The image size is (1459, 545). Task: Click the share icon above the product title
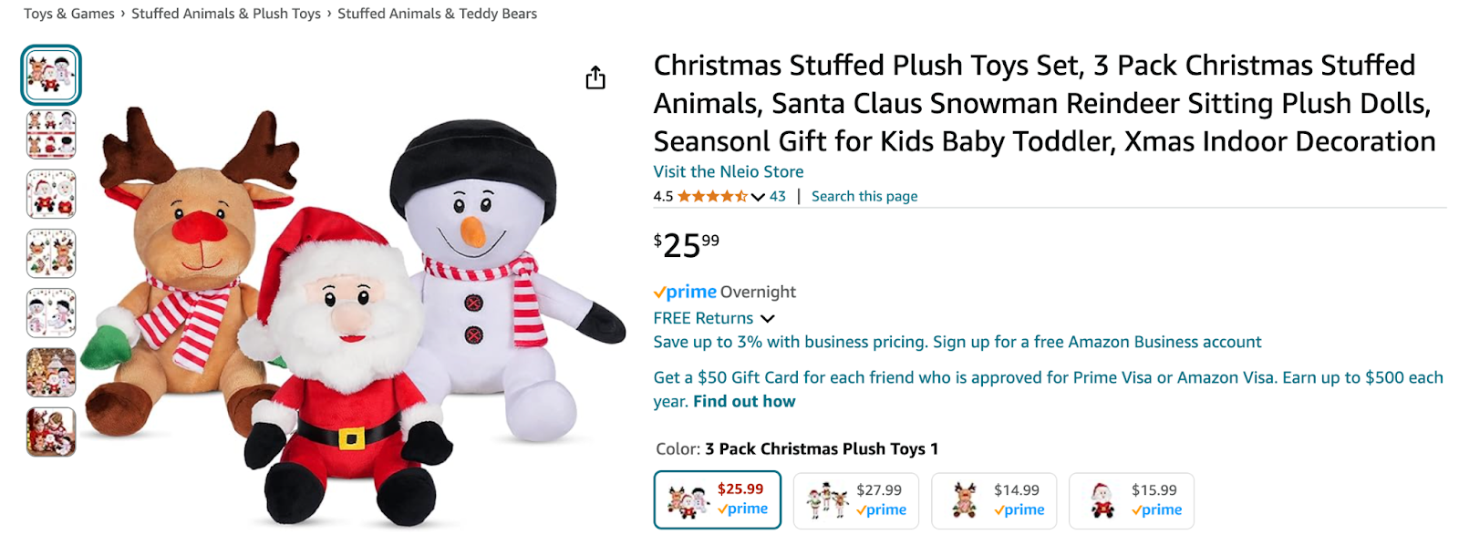click(x=596, y=78)
